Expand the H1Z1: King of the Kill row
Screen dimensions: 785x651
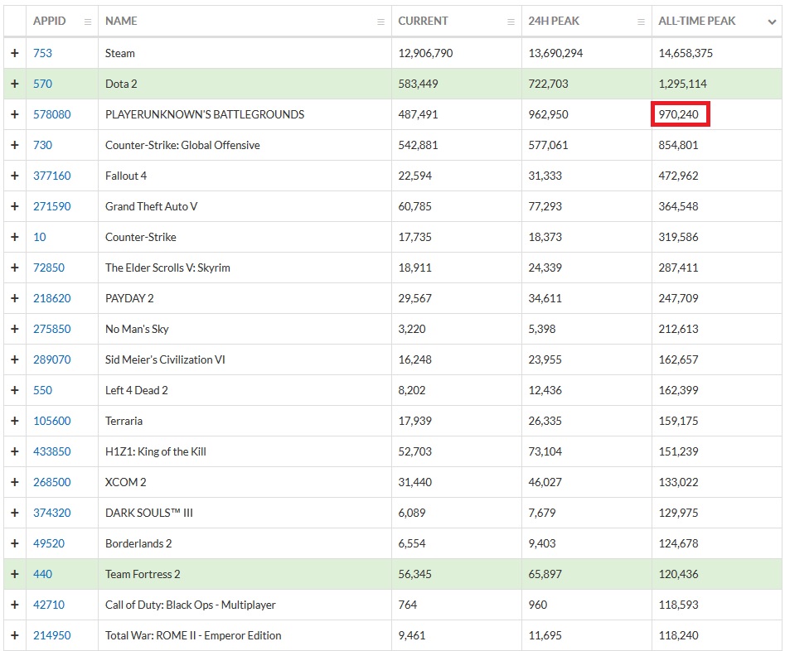(15, 451)
